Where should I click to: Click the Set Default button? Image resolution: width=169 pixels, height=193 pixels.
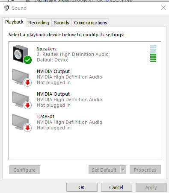(104, 170)
